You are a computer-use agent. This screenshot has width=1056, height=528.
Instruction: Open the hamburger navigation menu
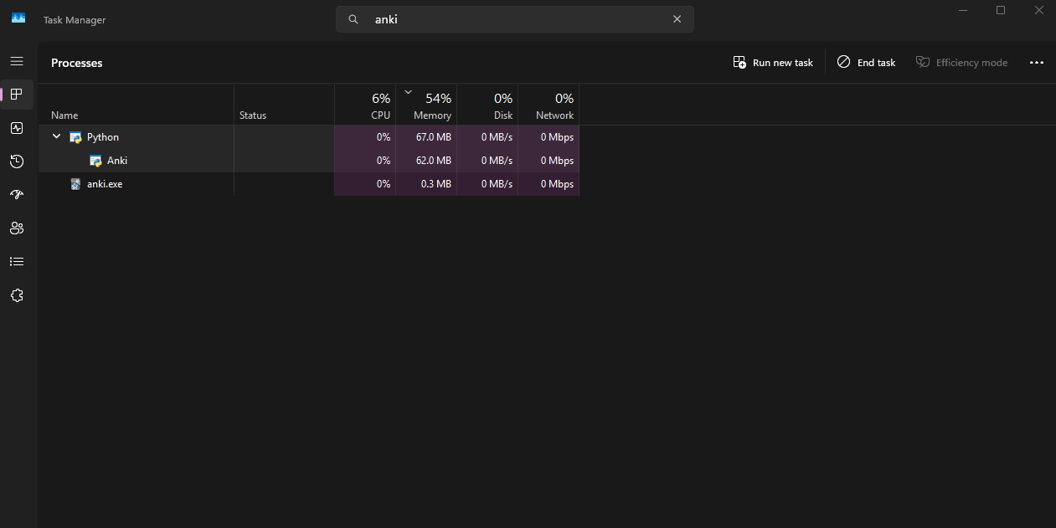[x=16, y=61]
